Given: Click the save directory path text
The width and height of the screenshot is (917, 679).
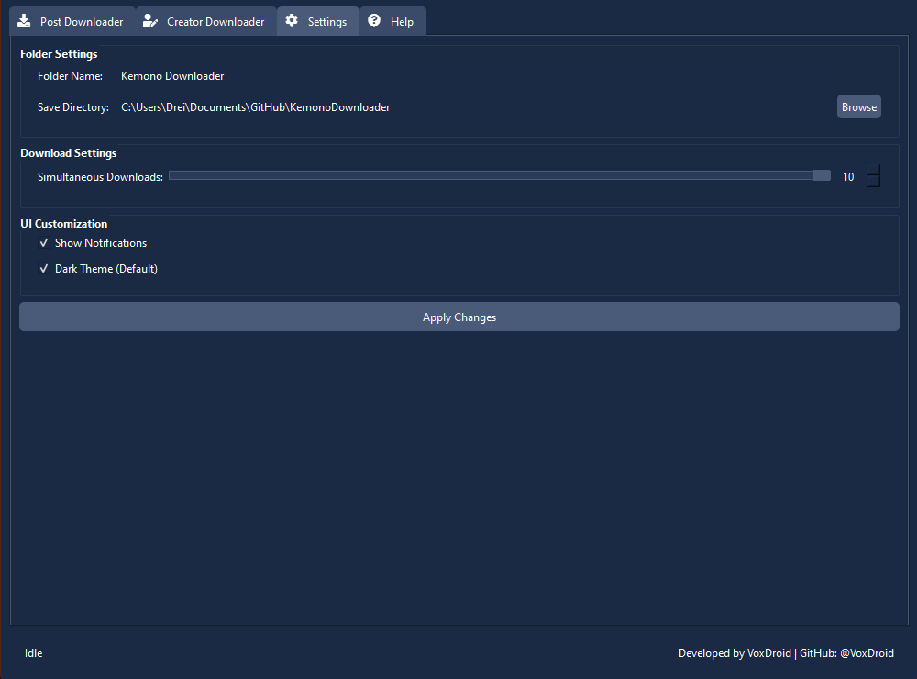Looking at the screenshot, I should 255,106.
